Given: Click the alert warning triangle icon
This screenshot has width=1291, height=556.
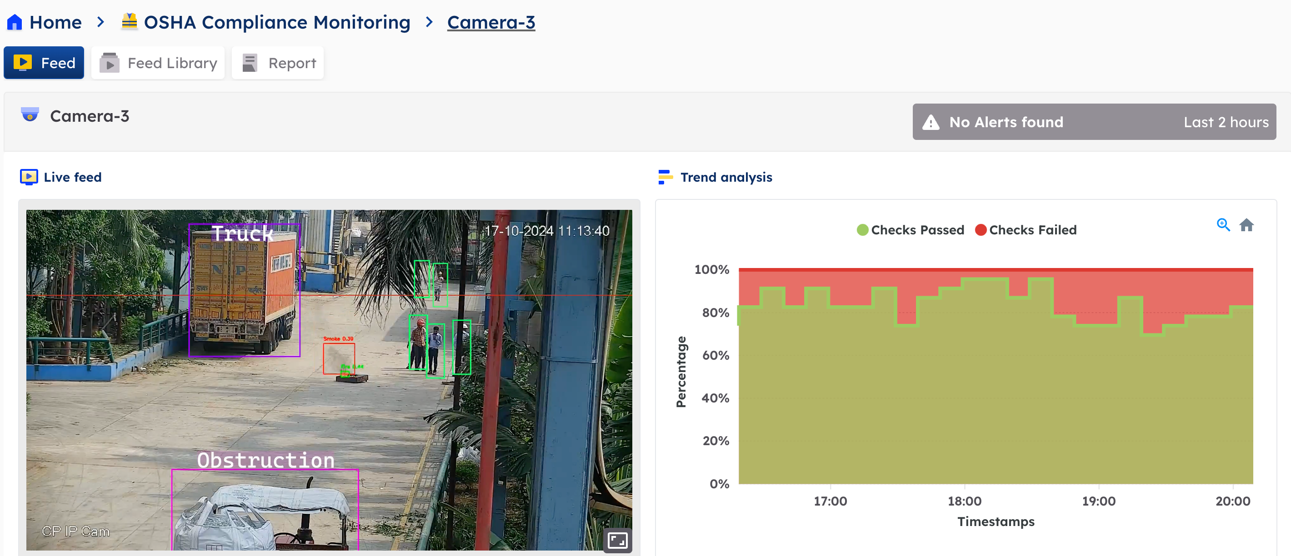Looking at the screenshot, I should [931, 122].
